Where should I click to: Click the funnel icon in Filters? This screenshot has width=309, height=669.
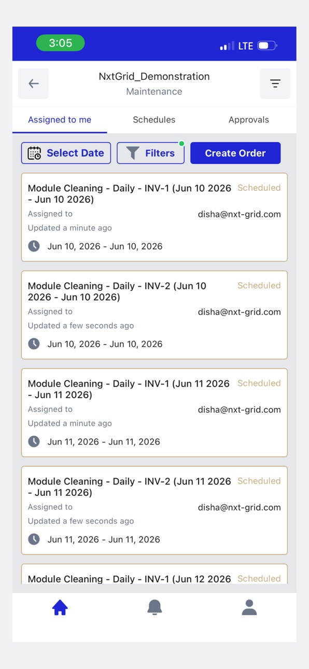(133, 153)
